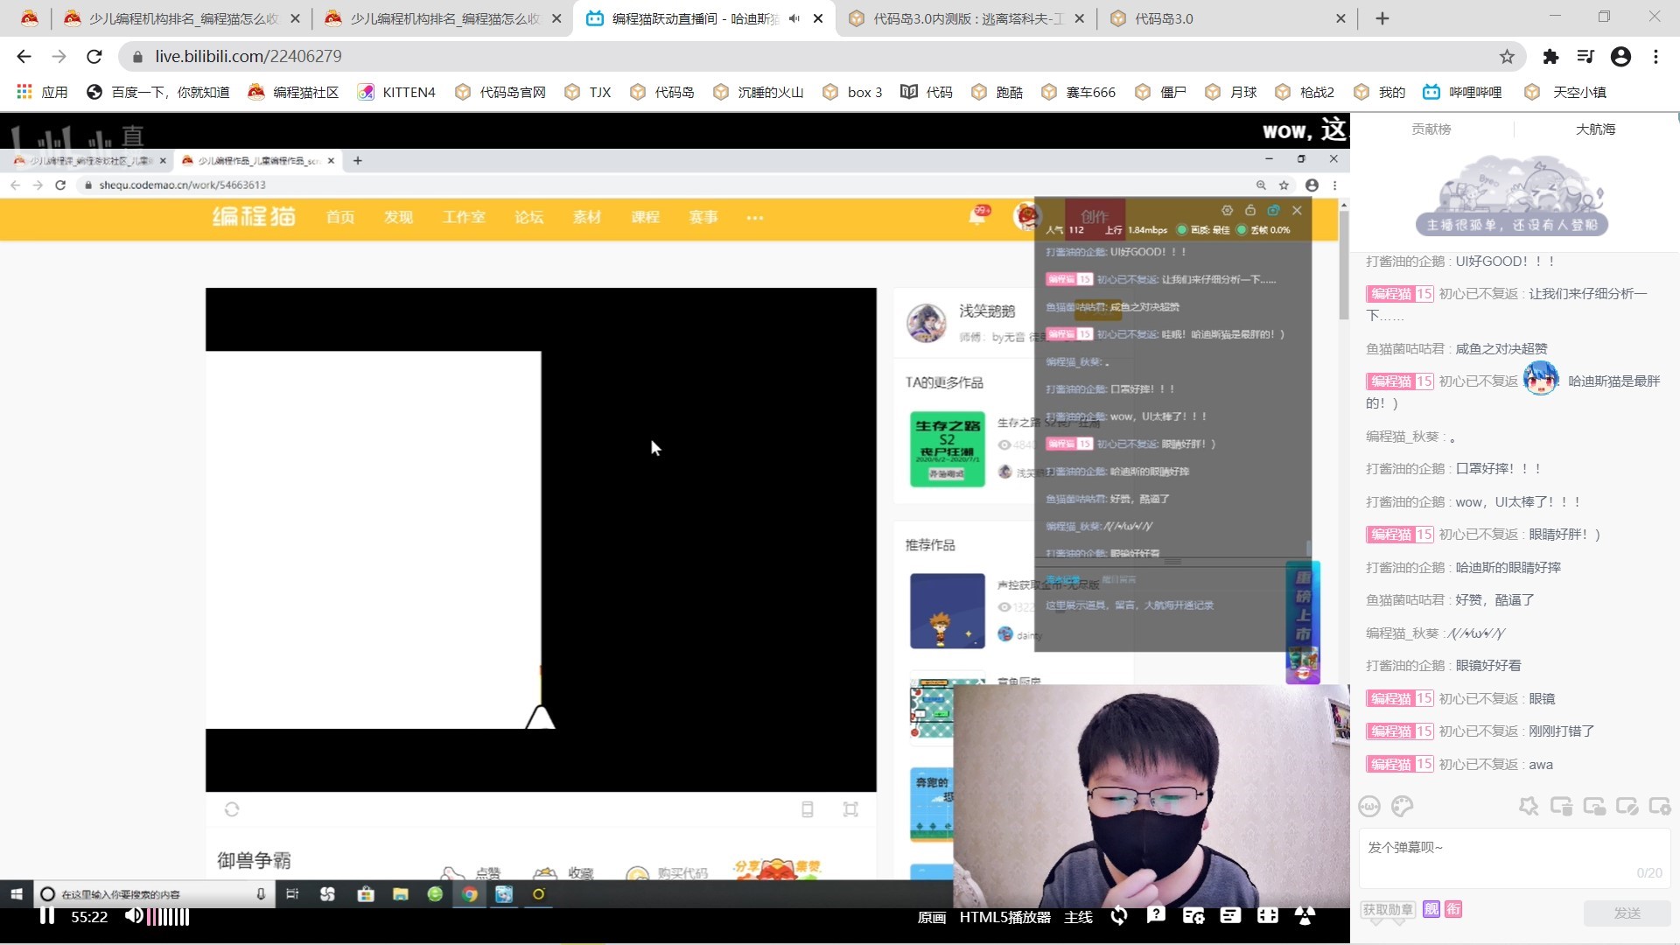Viewport: 1680px width, 945px height.
Task: Open chat panel gear settings
Action: [x=1660, y=806]
